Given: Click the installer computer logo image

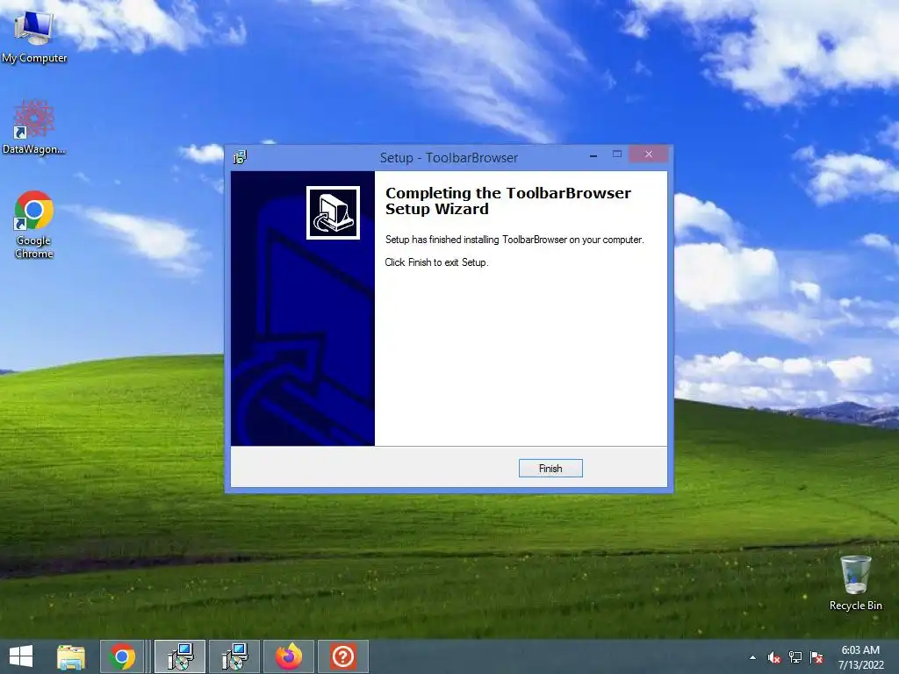Looking at the screenshot, I should point(333,212).
